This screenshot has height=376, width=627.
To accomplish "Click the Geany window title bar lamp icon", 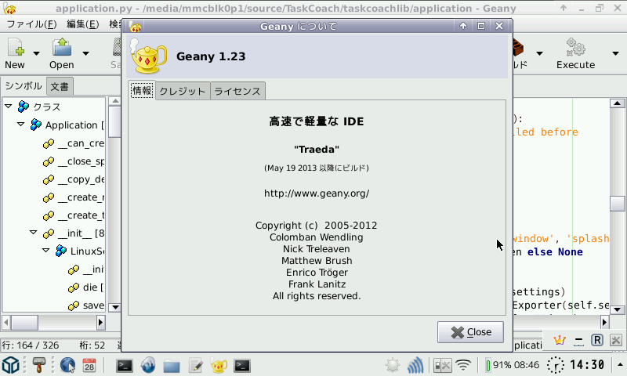I will click(x=9, y=8).
